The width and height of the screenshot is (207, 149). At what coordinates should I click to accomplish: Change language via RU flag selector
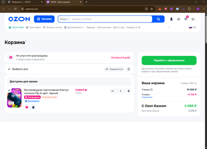[193, 27]
